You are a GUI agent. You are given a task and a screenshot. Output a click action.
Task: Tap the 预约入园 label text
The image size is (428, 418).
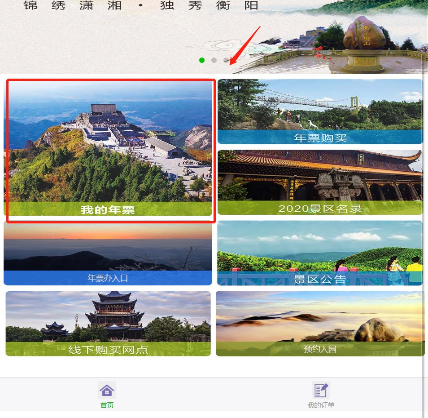coord(320,349)
